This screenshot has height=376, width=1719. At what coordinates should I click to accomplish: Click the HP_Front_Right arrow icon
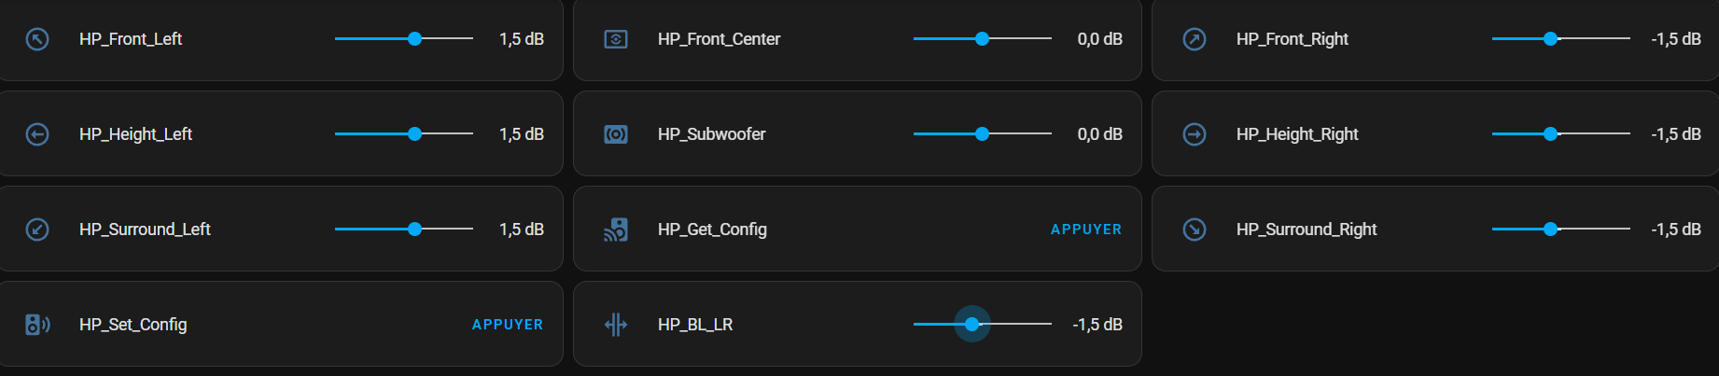[1195, 39]
